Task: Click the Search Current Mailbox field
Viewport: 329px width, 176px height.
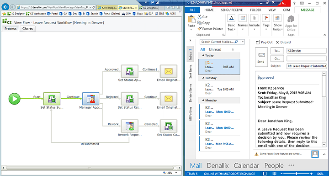Action: [218, 42]
